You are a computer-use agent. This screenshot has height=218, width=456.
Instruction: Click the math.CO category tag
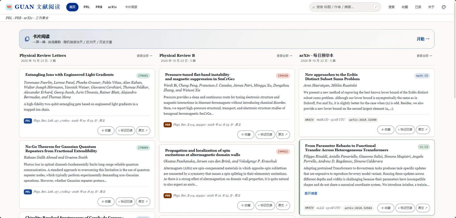(422, 76)
